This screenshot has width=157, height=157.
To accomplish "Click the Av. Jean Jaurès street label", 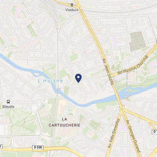I will point(108,72).
